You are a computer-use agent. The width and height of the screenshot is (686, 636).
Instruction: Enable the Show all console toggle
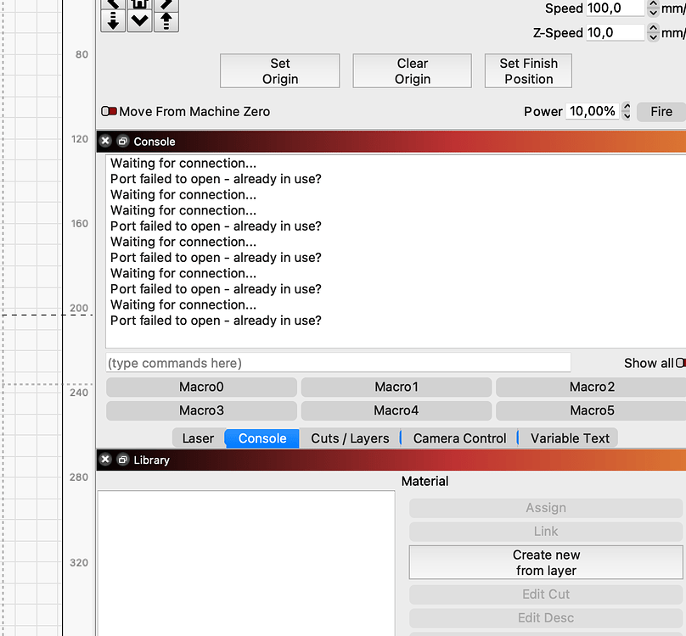tap(680, 362)
